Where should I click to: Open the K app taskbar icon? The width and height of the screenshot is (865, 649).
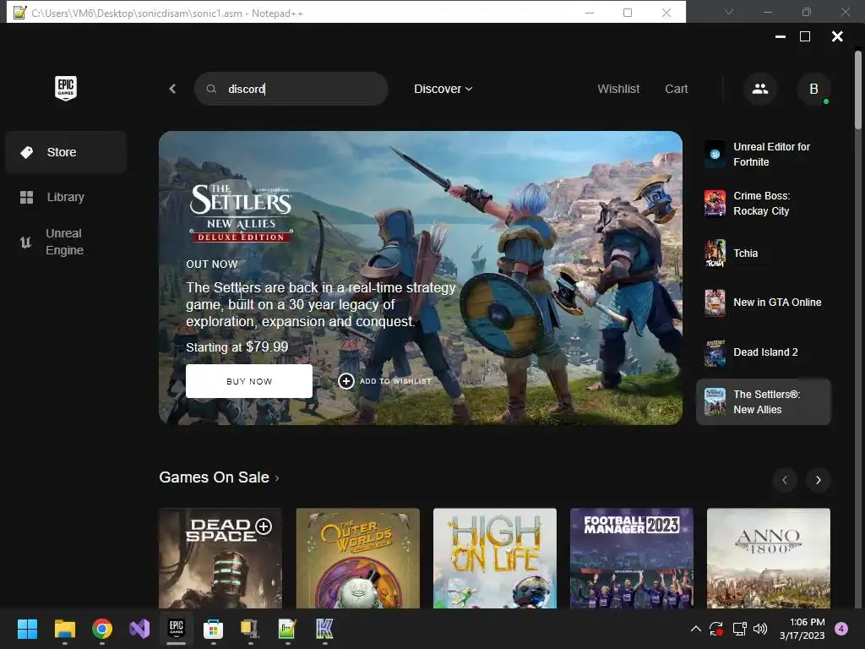324,629
